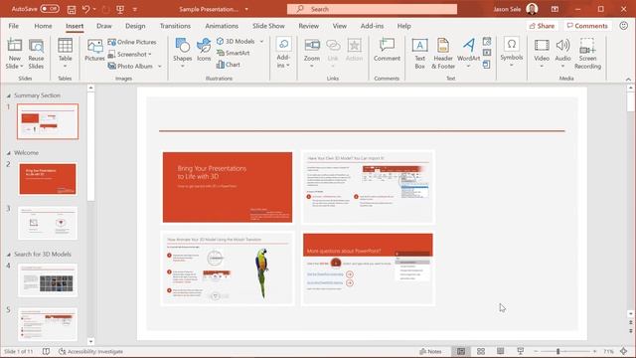Click Accessibility: Investigate in status bar
The image size is (636, 358).
pyautogui.click(x=90, y=351)
